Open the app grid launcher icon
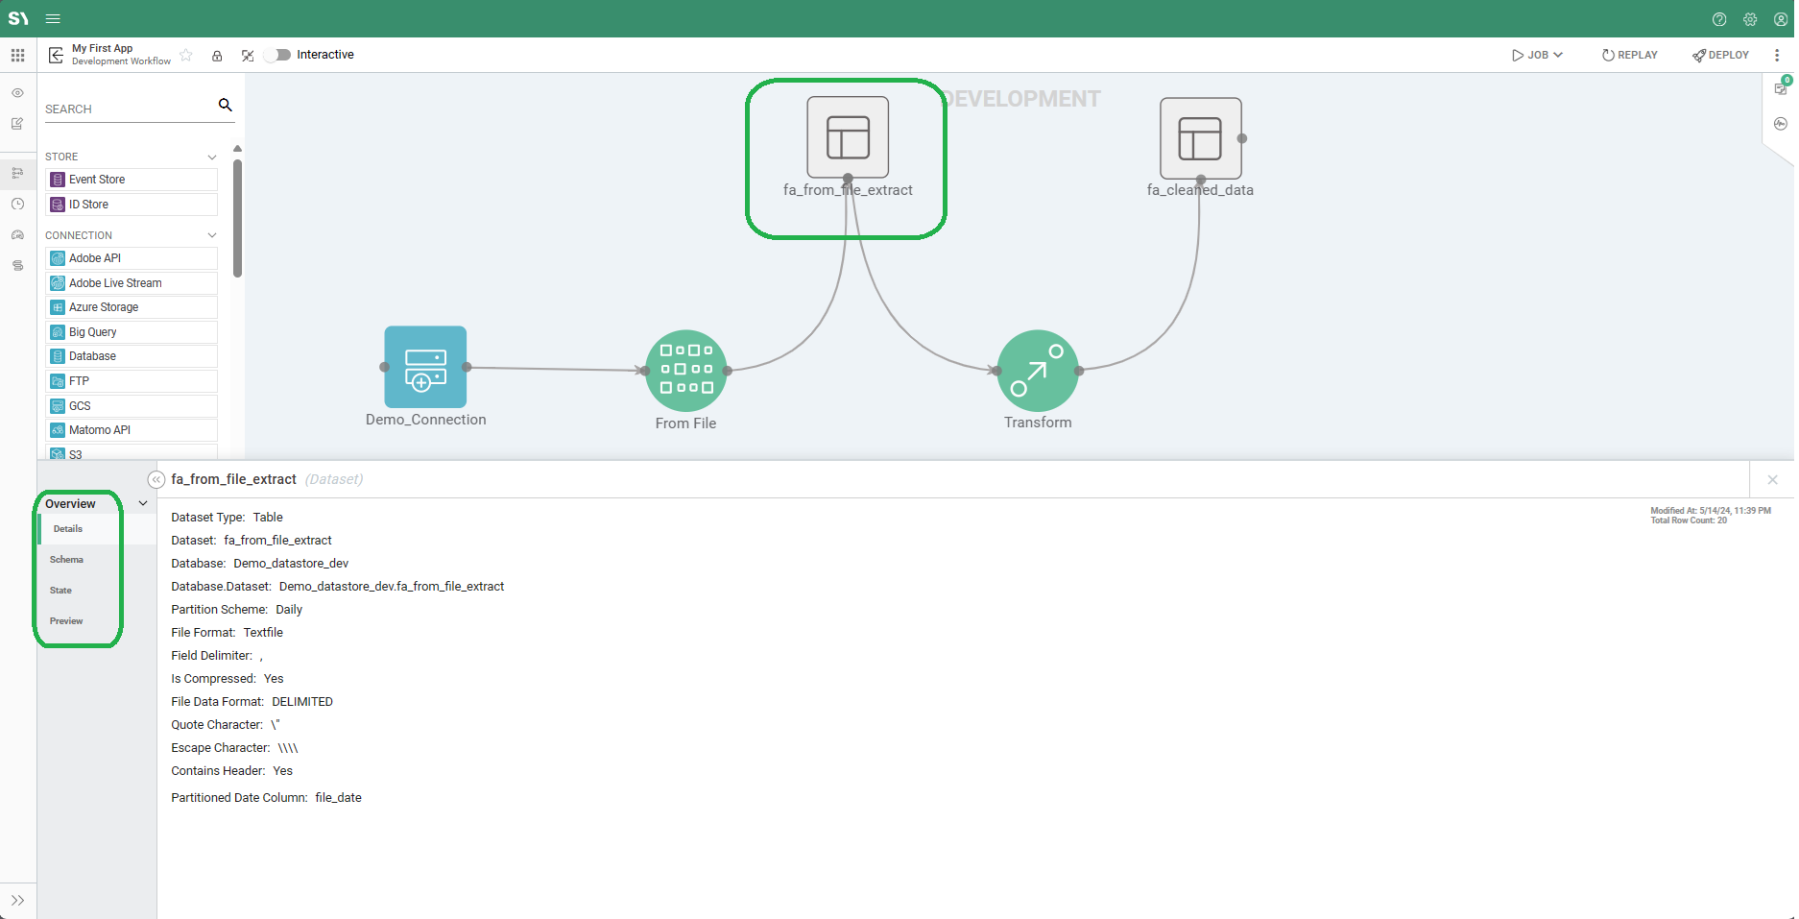 click(17, 55)
